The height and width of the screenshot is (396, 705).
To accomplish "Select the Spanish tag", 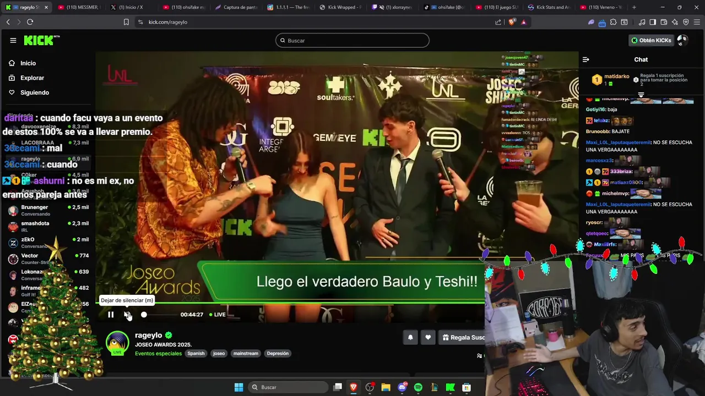I will click(x=196, y=354).
